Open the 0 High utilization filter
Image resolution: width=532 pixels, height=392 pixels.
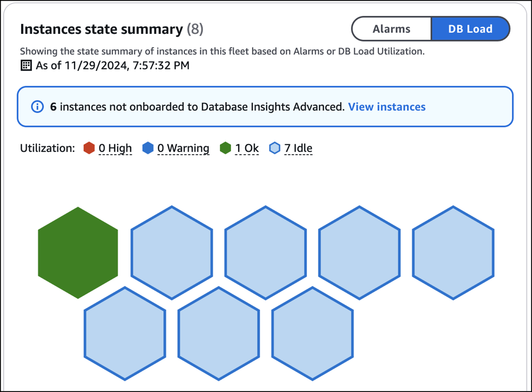pyautogui.click(x=114, y=148)
